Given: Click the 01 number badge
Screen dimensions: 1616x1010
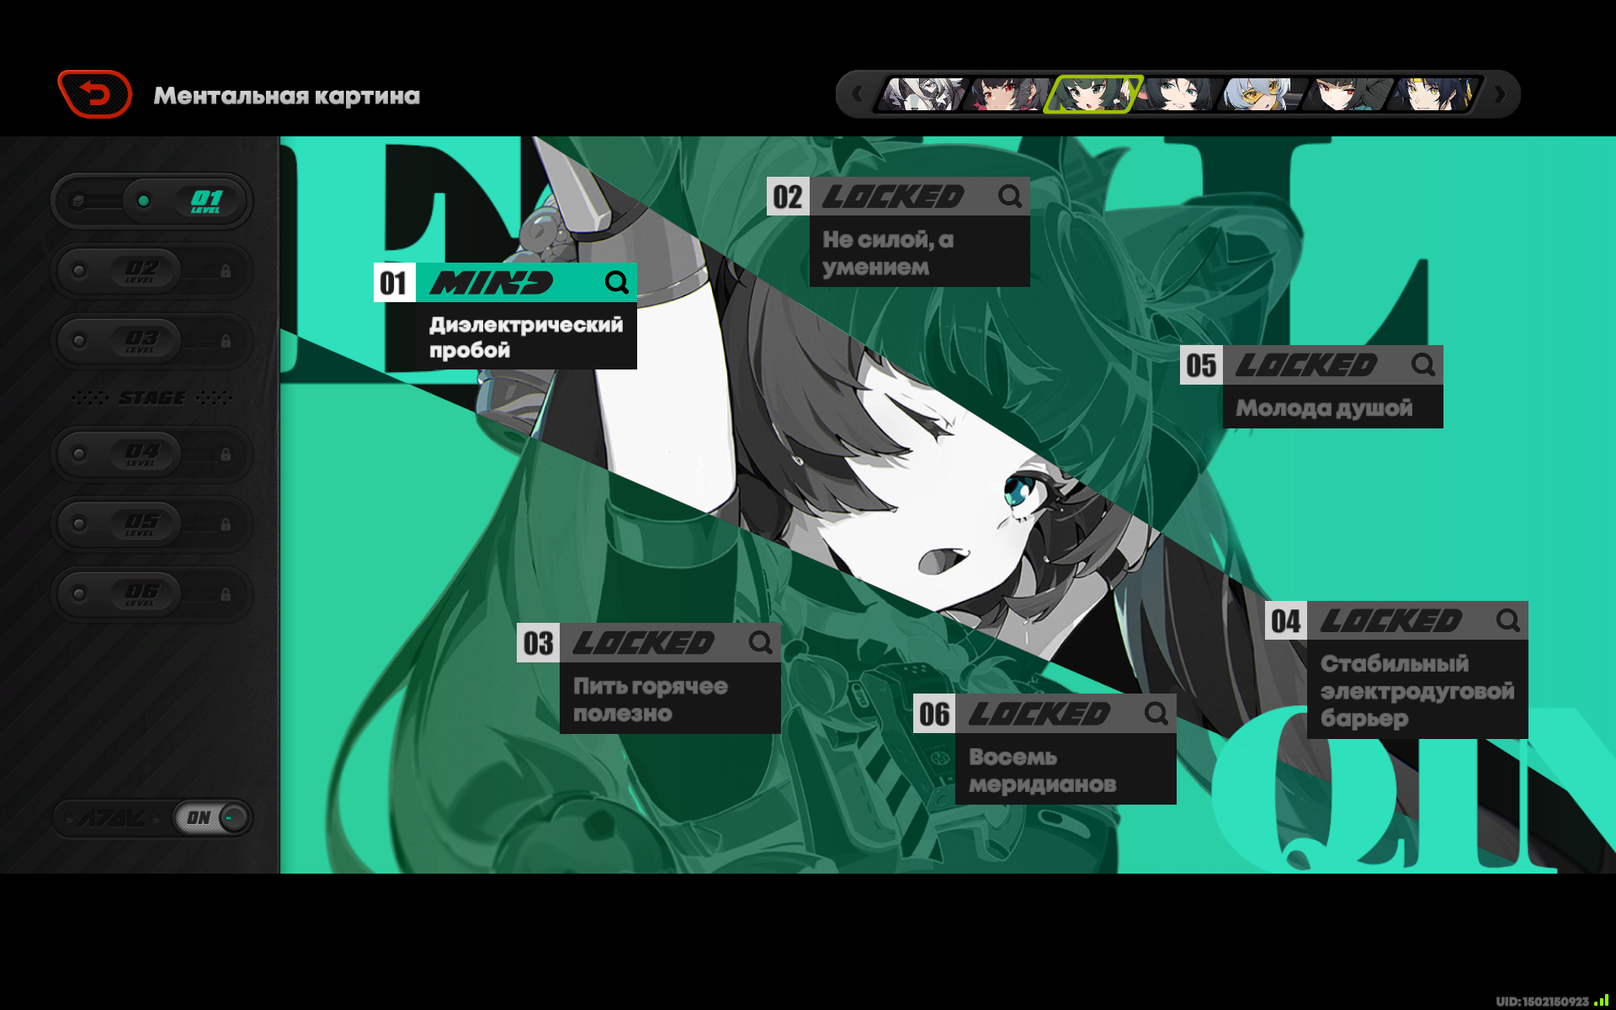Looking at the screenshot, I should tap(394, 283).
